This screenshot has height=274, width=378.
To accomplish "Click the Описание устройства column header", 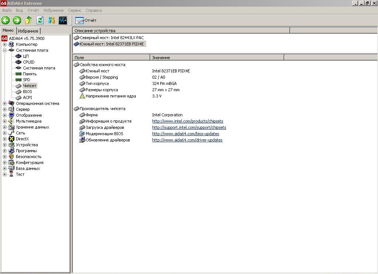I will tap(181, 31).
